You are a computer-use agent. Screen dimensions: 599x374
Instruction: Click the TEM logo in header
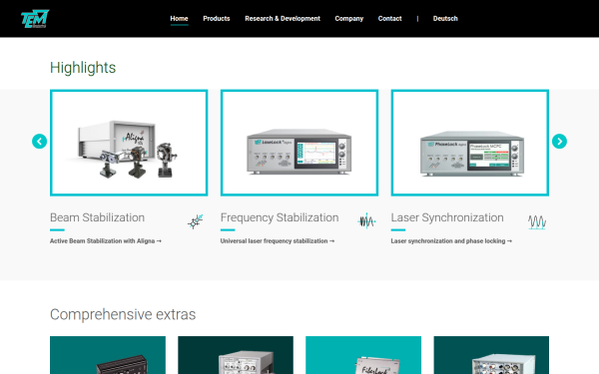click(35, 19)
